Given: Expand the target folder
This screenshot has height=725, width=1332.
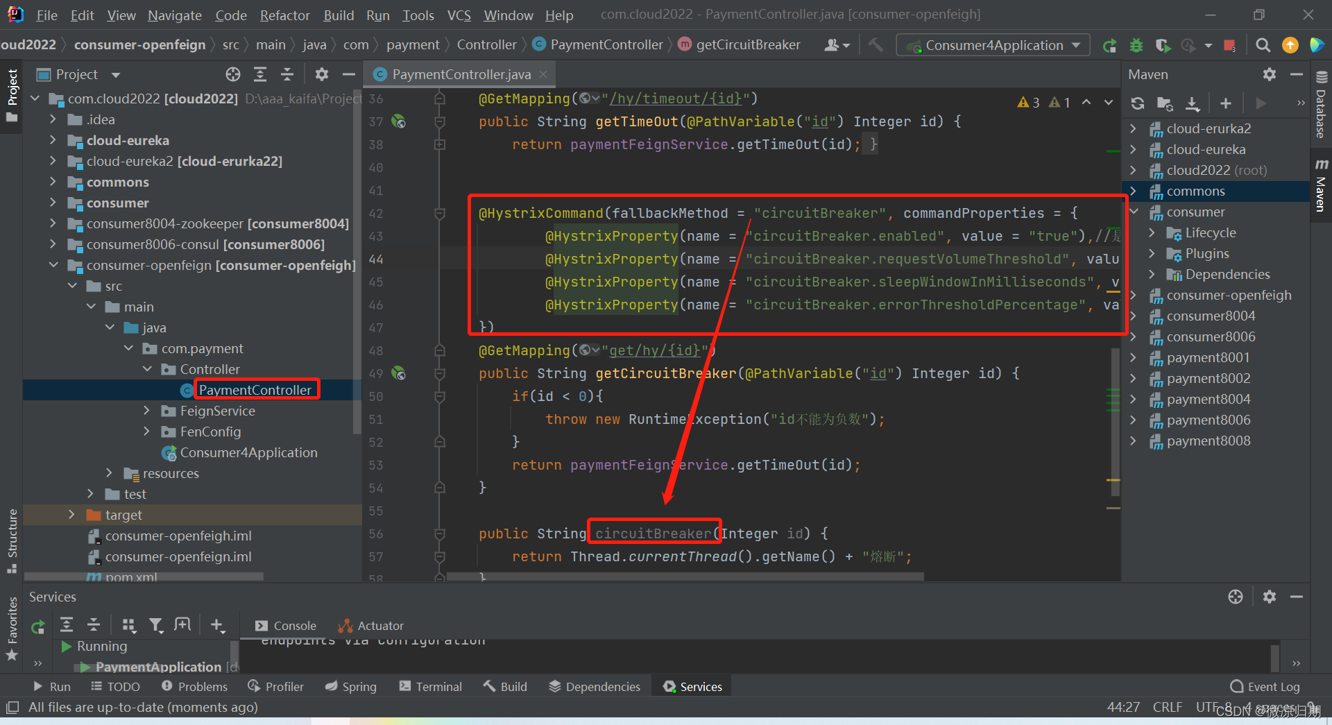Looking at the screenshot, I should pyautogui.click(x=71, y=515).
